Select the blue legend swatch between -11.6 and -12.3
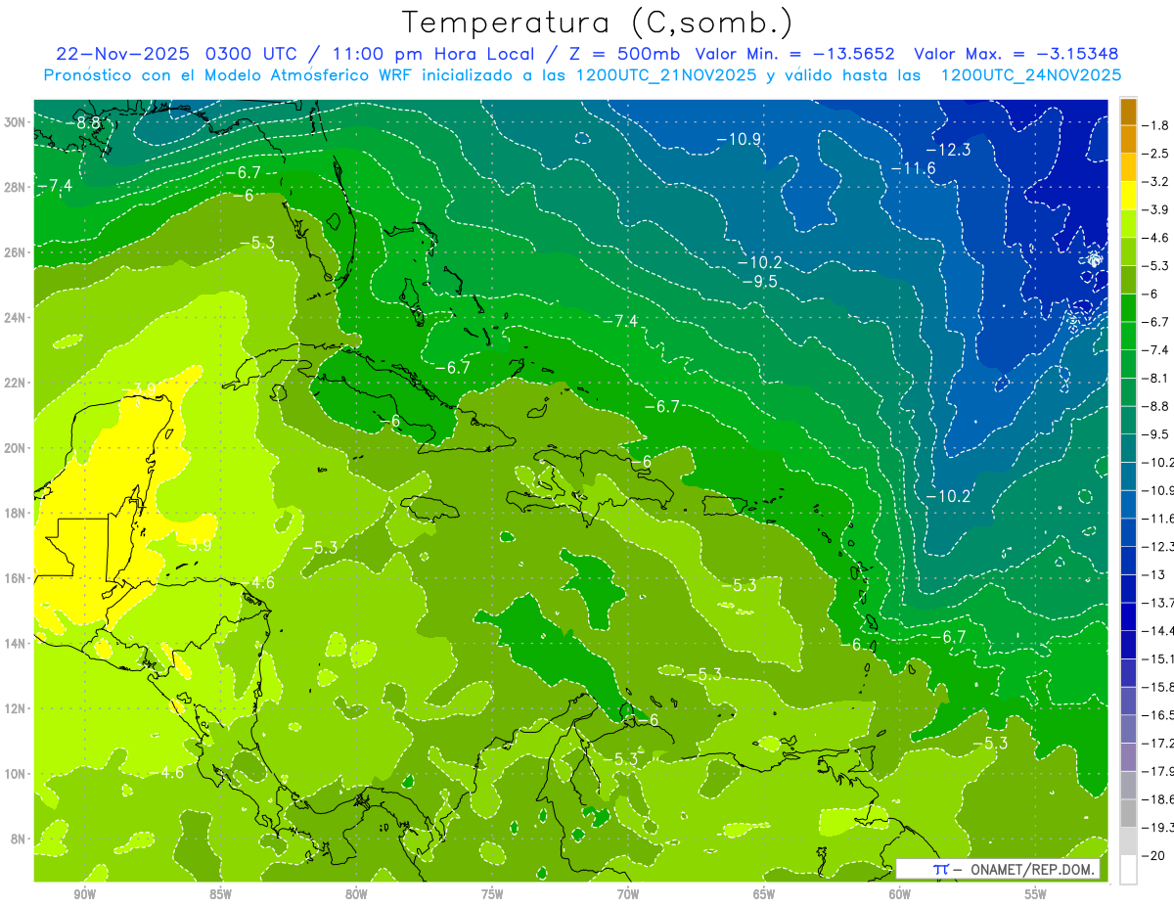Image resolution: width=1174 pixels, height=907 pixels. click(1128, 532)
